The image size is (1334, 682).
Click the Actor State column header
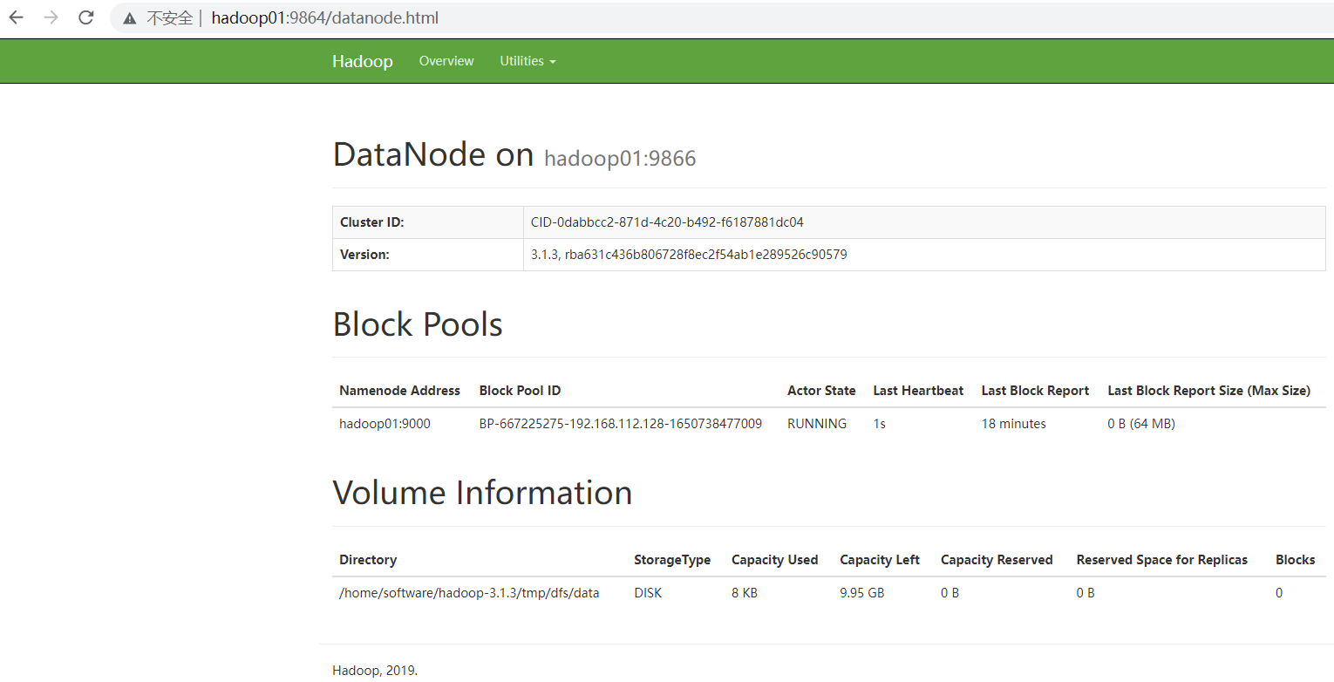821,391
